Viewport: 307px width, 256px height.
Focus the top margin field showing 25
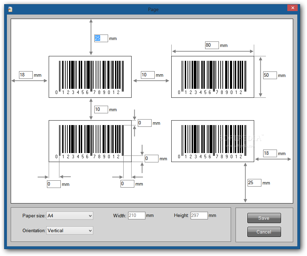101,38
